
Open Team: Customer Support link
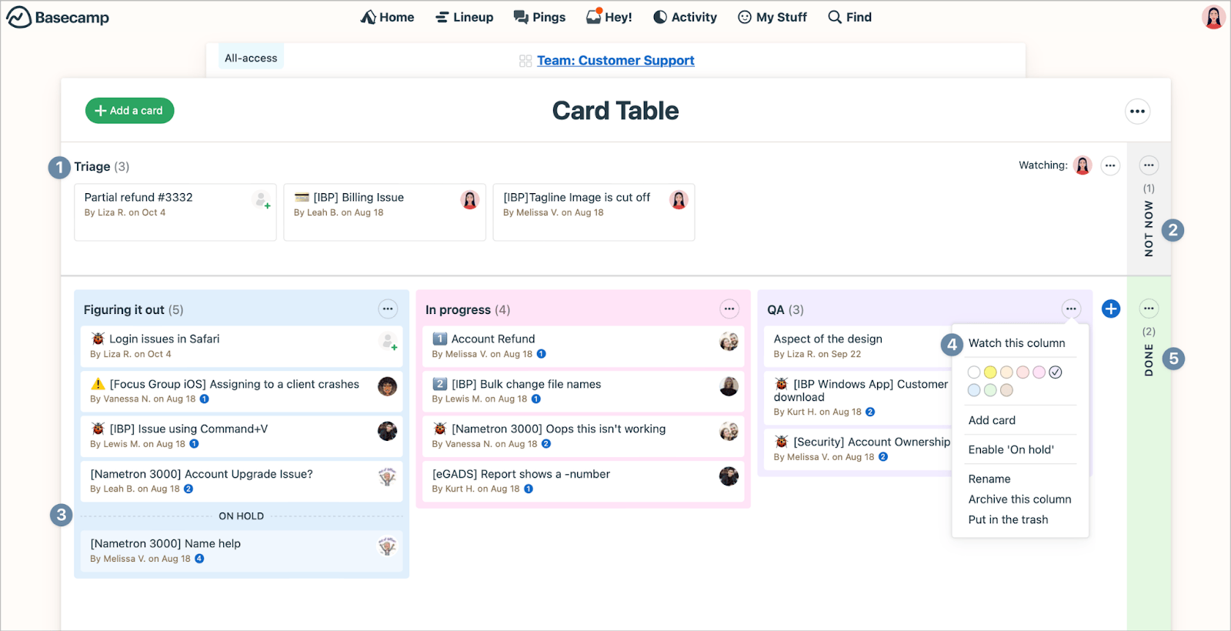tap(615, 61)
